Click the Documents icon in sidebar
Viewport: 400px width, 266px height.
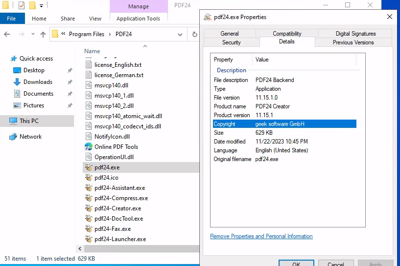pos(17,94)
